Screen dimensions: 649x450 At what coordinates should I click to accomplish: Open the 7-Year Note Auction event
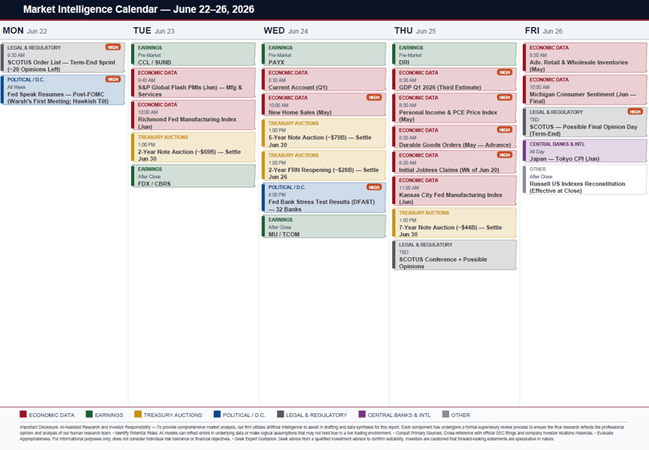tap(455, 223)
